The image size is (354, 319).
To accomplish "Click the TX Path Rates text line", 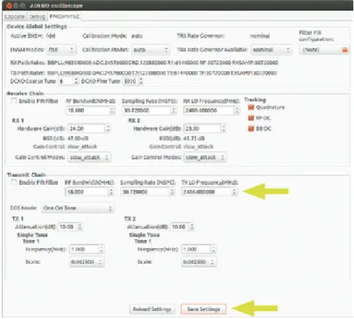I will pyautogui.click(x=143, y=73).
